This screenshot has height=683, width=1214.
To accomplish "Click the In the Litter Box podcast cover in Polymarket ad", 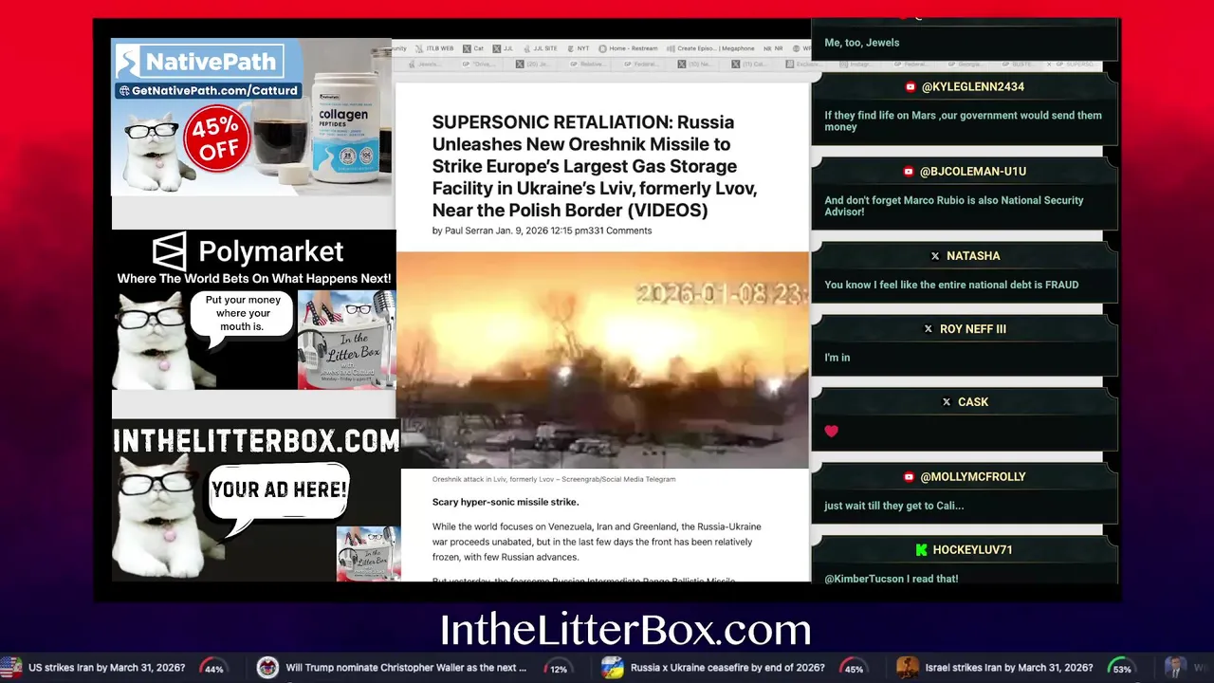I will (x=346, y=340).
